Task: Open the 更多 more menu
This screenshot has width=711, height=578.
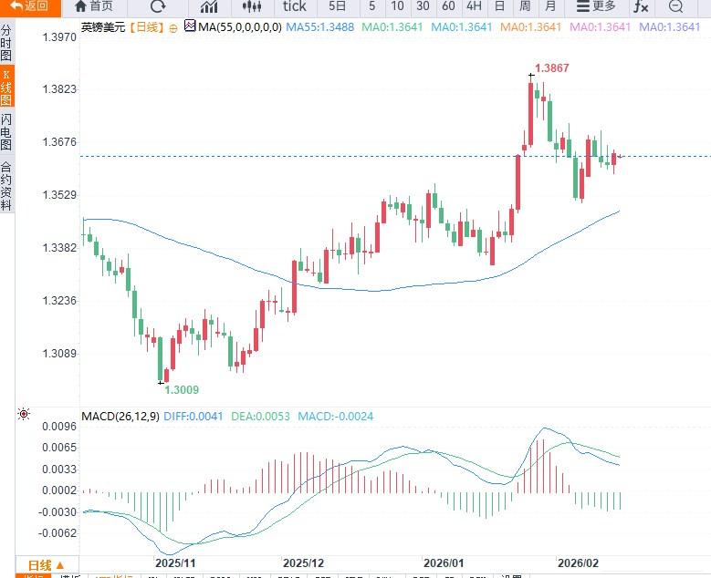Action: point(596,6)
